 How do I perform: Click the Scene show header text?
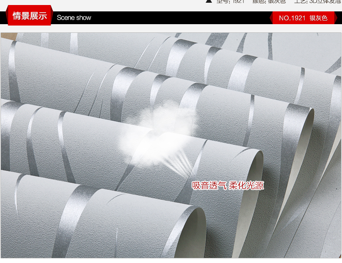click(74, 18)
